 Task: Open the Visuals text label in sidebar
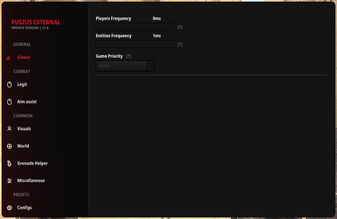point(24,129)
